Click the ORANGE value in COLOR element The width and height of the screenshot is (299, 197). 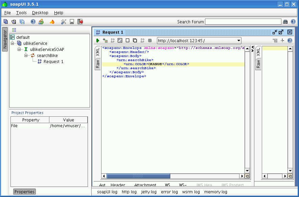[x=155, y=64]
